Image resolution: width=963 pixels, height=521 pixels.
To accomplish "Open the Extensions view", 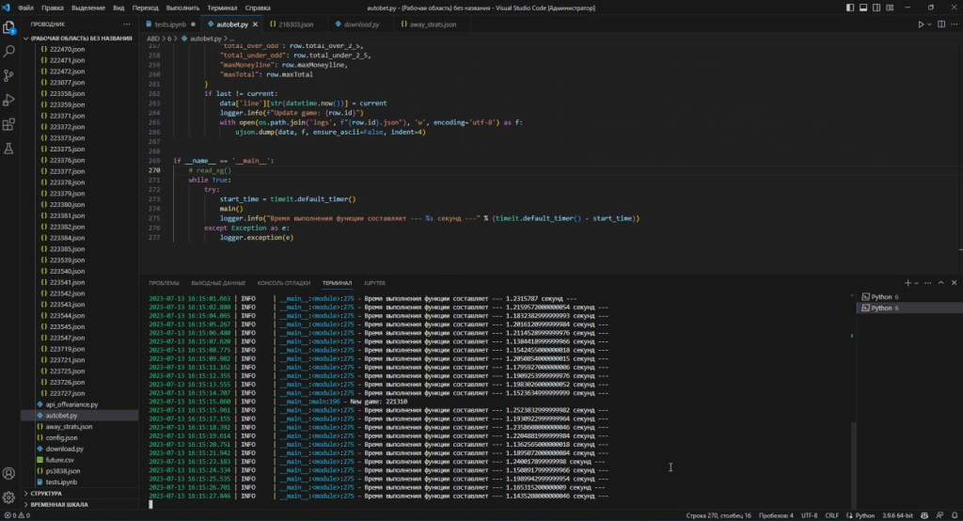I will coord(8,125).
